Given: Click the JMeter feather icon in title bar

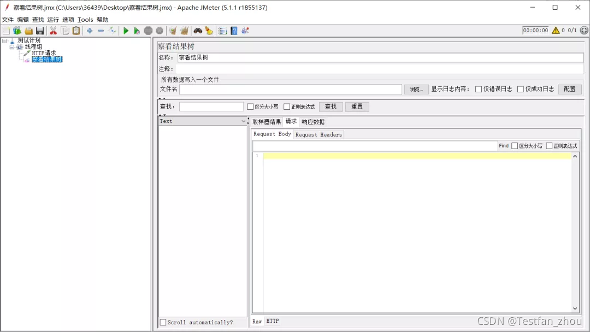Looking at the screenshot, I should tap(7, 7).
